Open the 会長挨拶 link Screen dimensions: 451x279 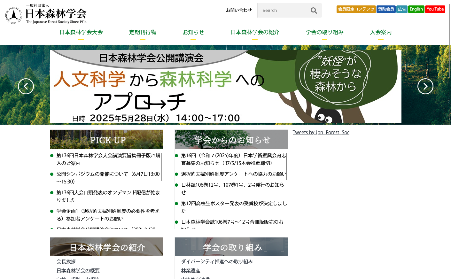(x=66, y=261)
